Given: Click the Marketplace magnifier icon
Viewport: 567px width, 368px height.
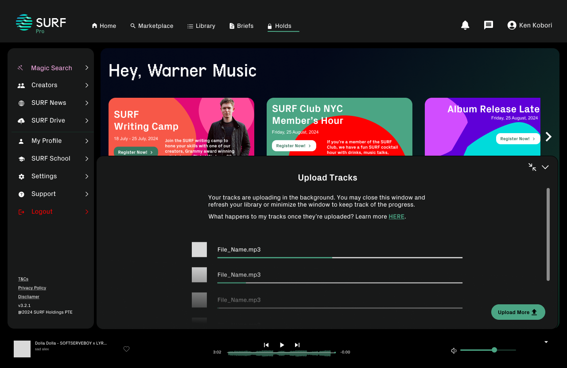Looking at the screenshot, I should pos(133,26).
